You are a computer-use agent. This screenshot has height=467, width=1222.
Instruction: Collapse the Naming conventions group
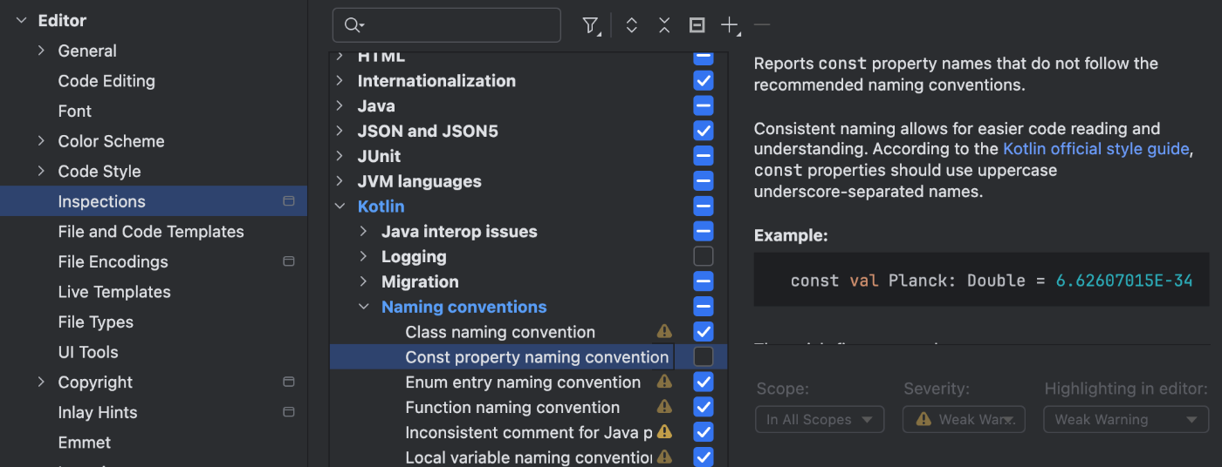tap(364, 307)
